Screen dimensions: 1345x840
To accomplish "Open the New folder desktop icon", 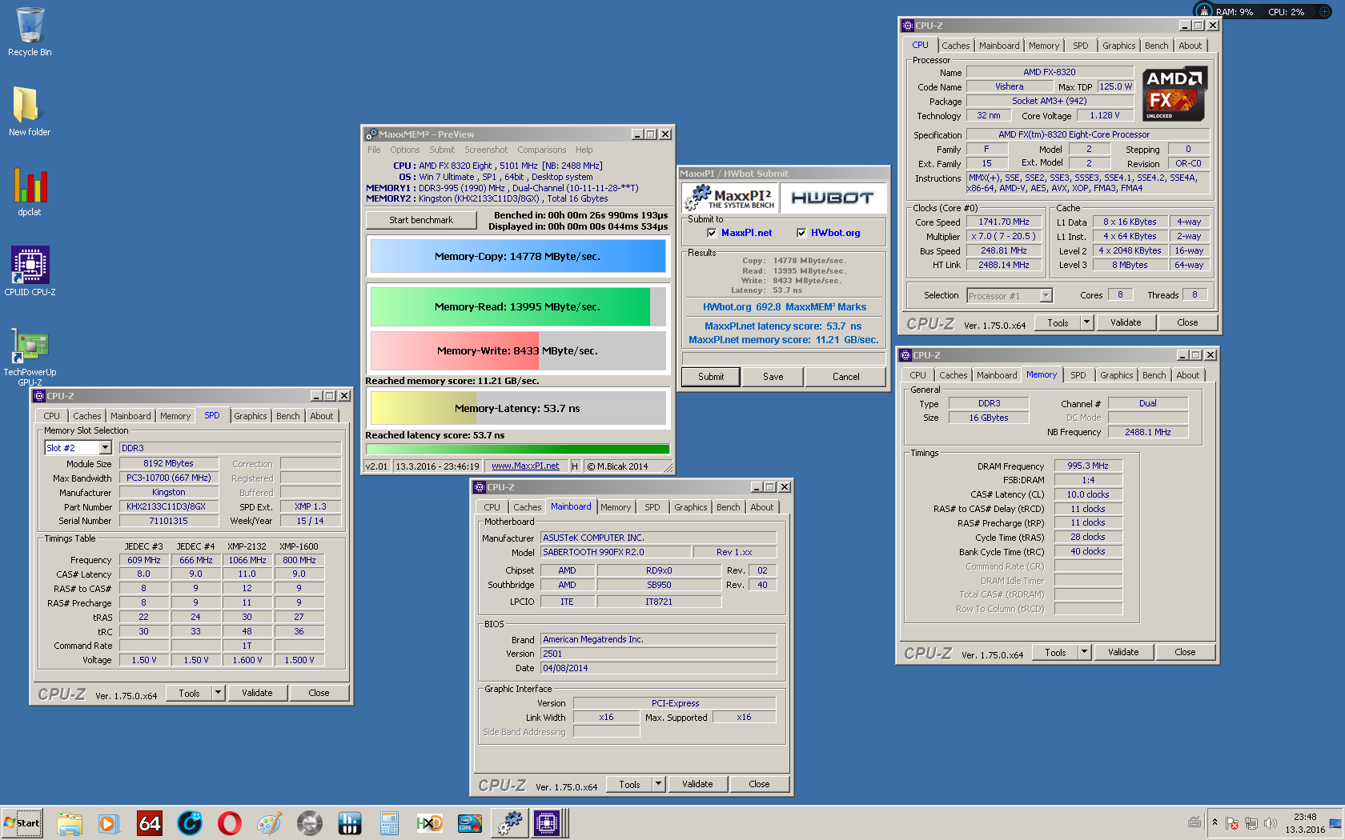I will click(x=30, y=112).
